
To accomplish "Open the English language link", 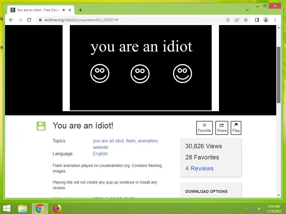I will [100, 154].
